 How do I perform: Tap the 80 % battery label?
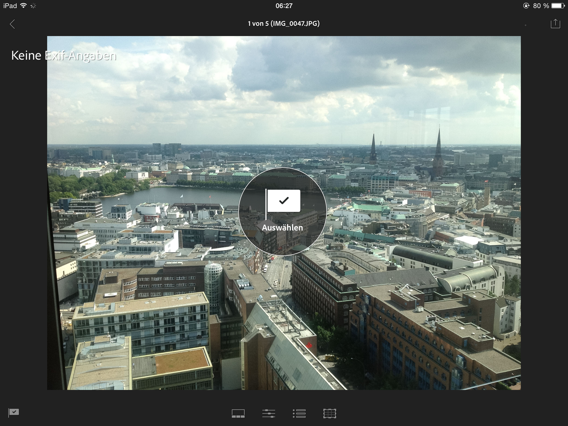[x=541, y=6]
